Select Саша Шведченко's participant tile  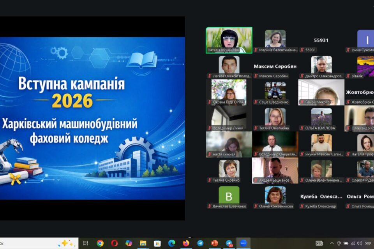pyautogui.click(x=275, y=92)
